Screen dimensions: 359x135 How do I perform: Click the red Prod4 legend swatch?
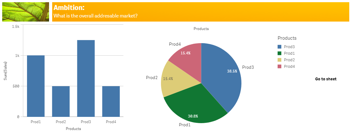[x=279, y=66]
